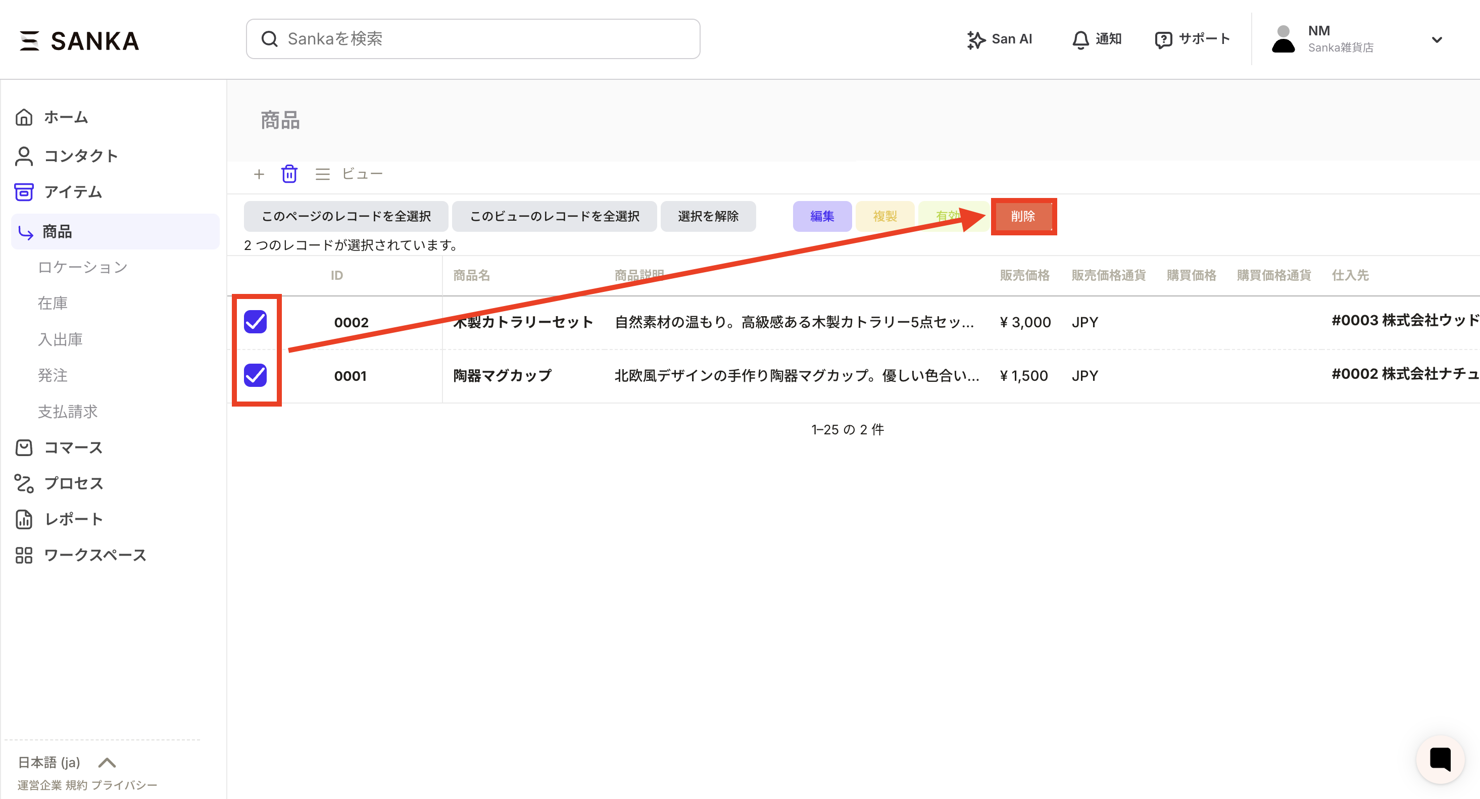Collapse the アイテム sidebar section
1480x799 pixels.
(72, 192)
